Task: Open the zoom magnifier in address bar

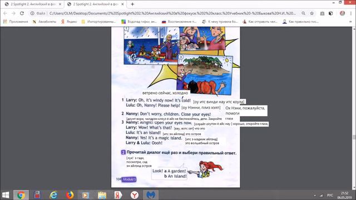Action: point(303,13)
